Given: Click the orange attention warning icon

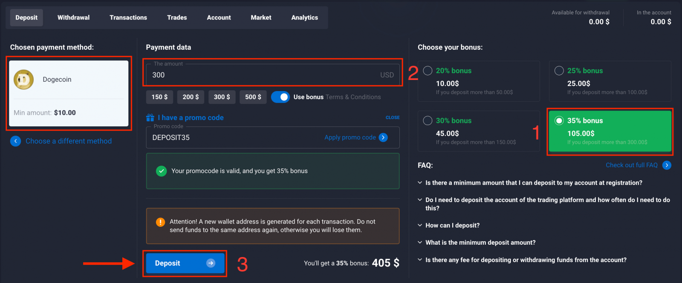Looking at the screenshot, I should point(160,222).
